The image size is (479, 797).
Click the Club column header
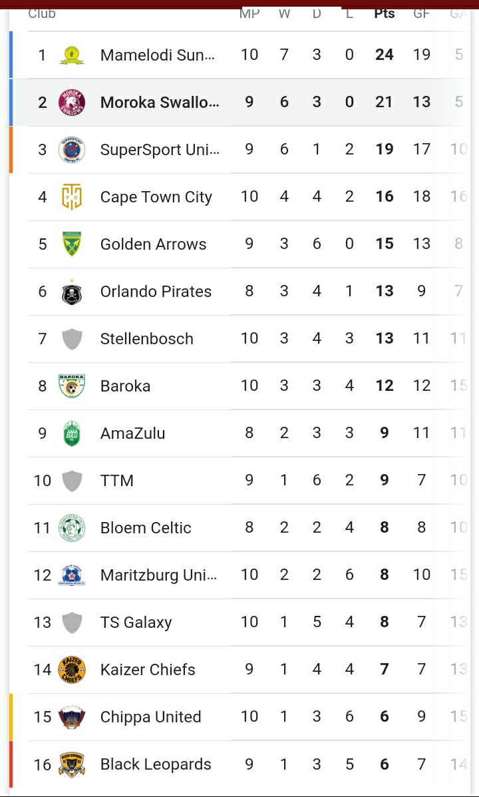click(42, 13)
